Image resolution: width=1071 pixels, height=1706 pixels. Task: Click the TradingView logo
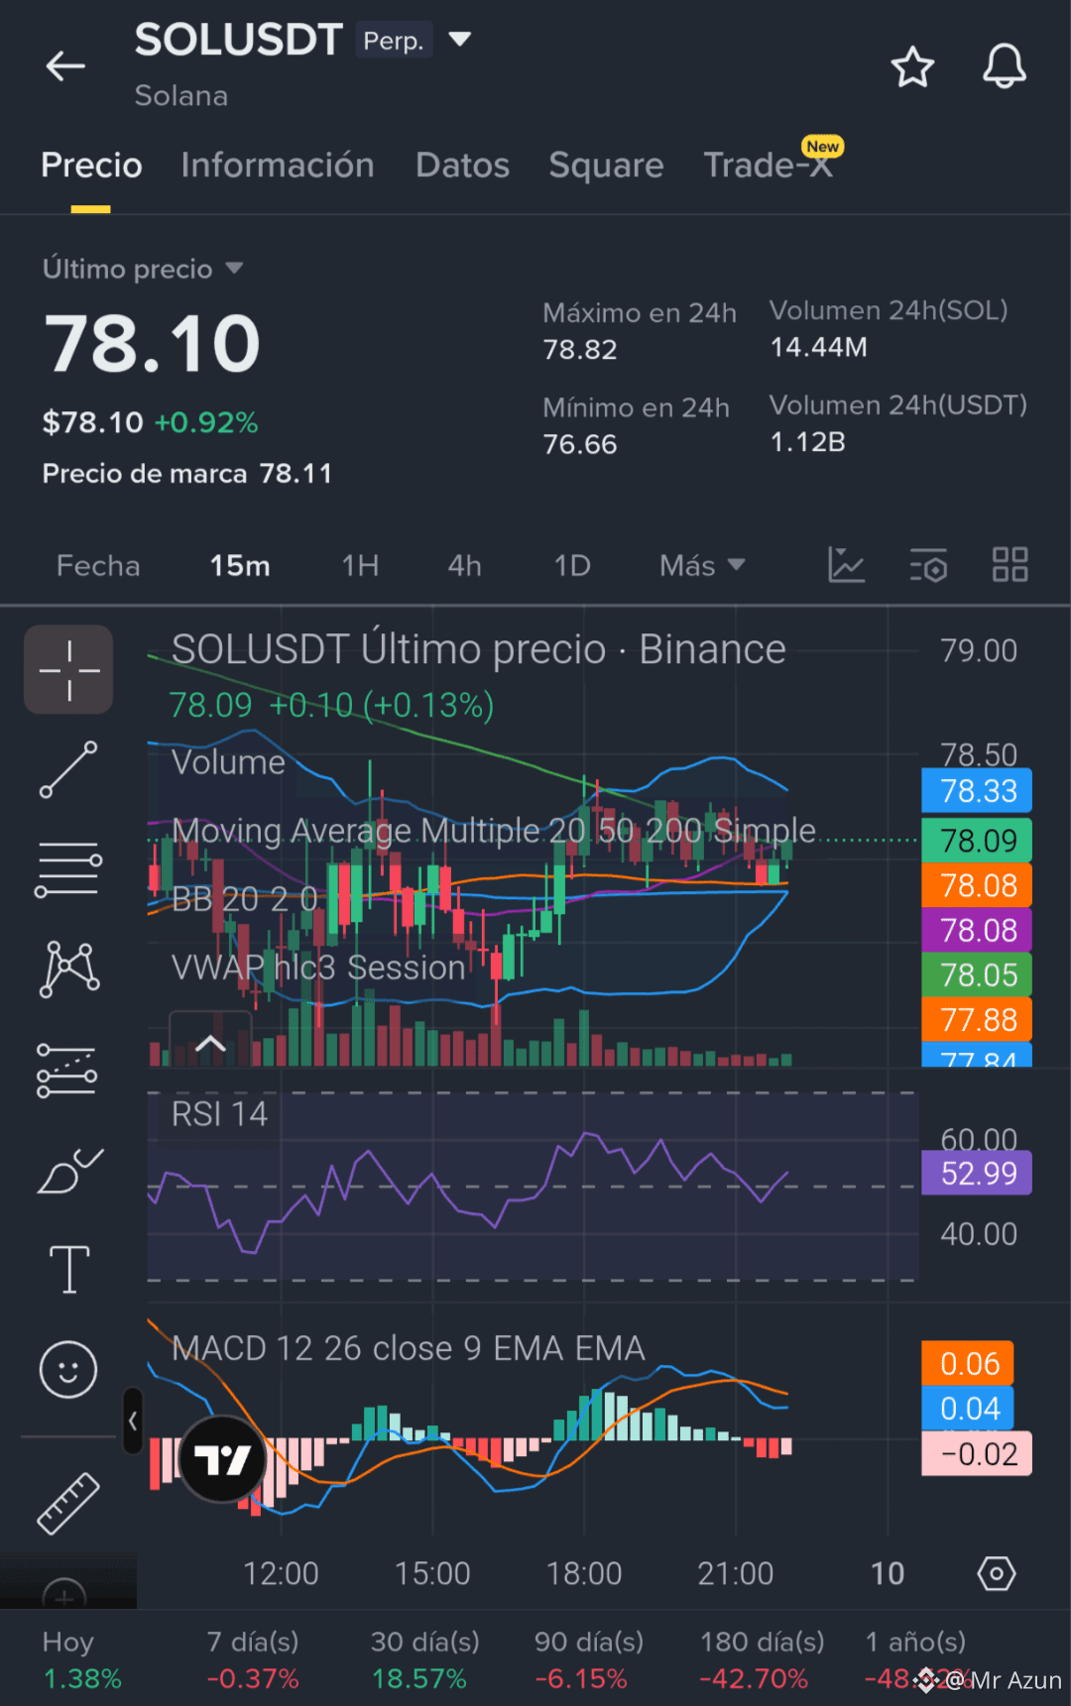tap(222, 1459)
